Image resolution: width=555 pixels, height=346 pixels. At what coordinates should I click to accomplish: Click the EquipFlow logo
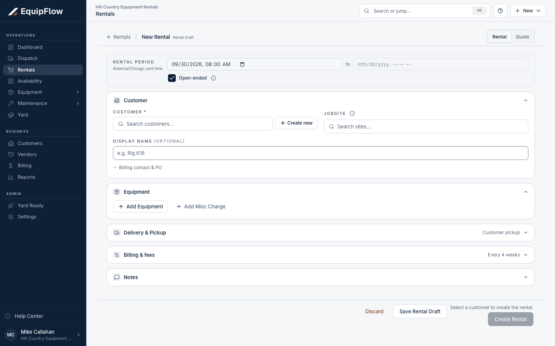point(35,12)
